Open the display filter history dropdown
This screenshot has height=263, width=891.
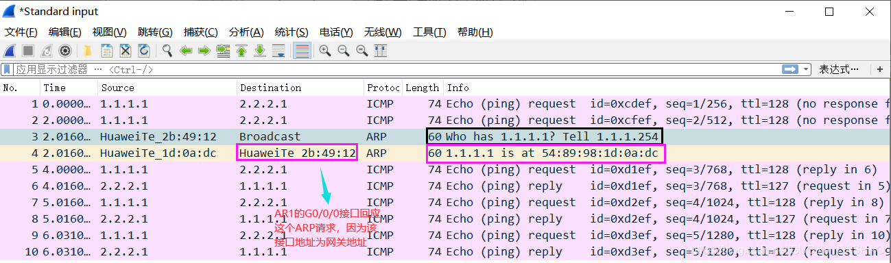point(805,70)
